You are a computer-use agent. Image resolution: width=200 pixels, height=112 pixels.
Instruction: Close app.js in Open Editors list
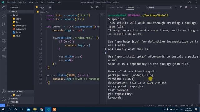[12, 95]
